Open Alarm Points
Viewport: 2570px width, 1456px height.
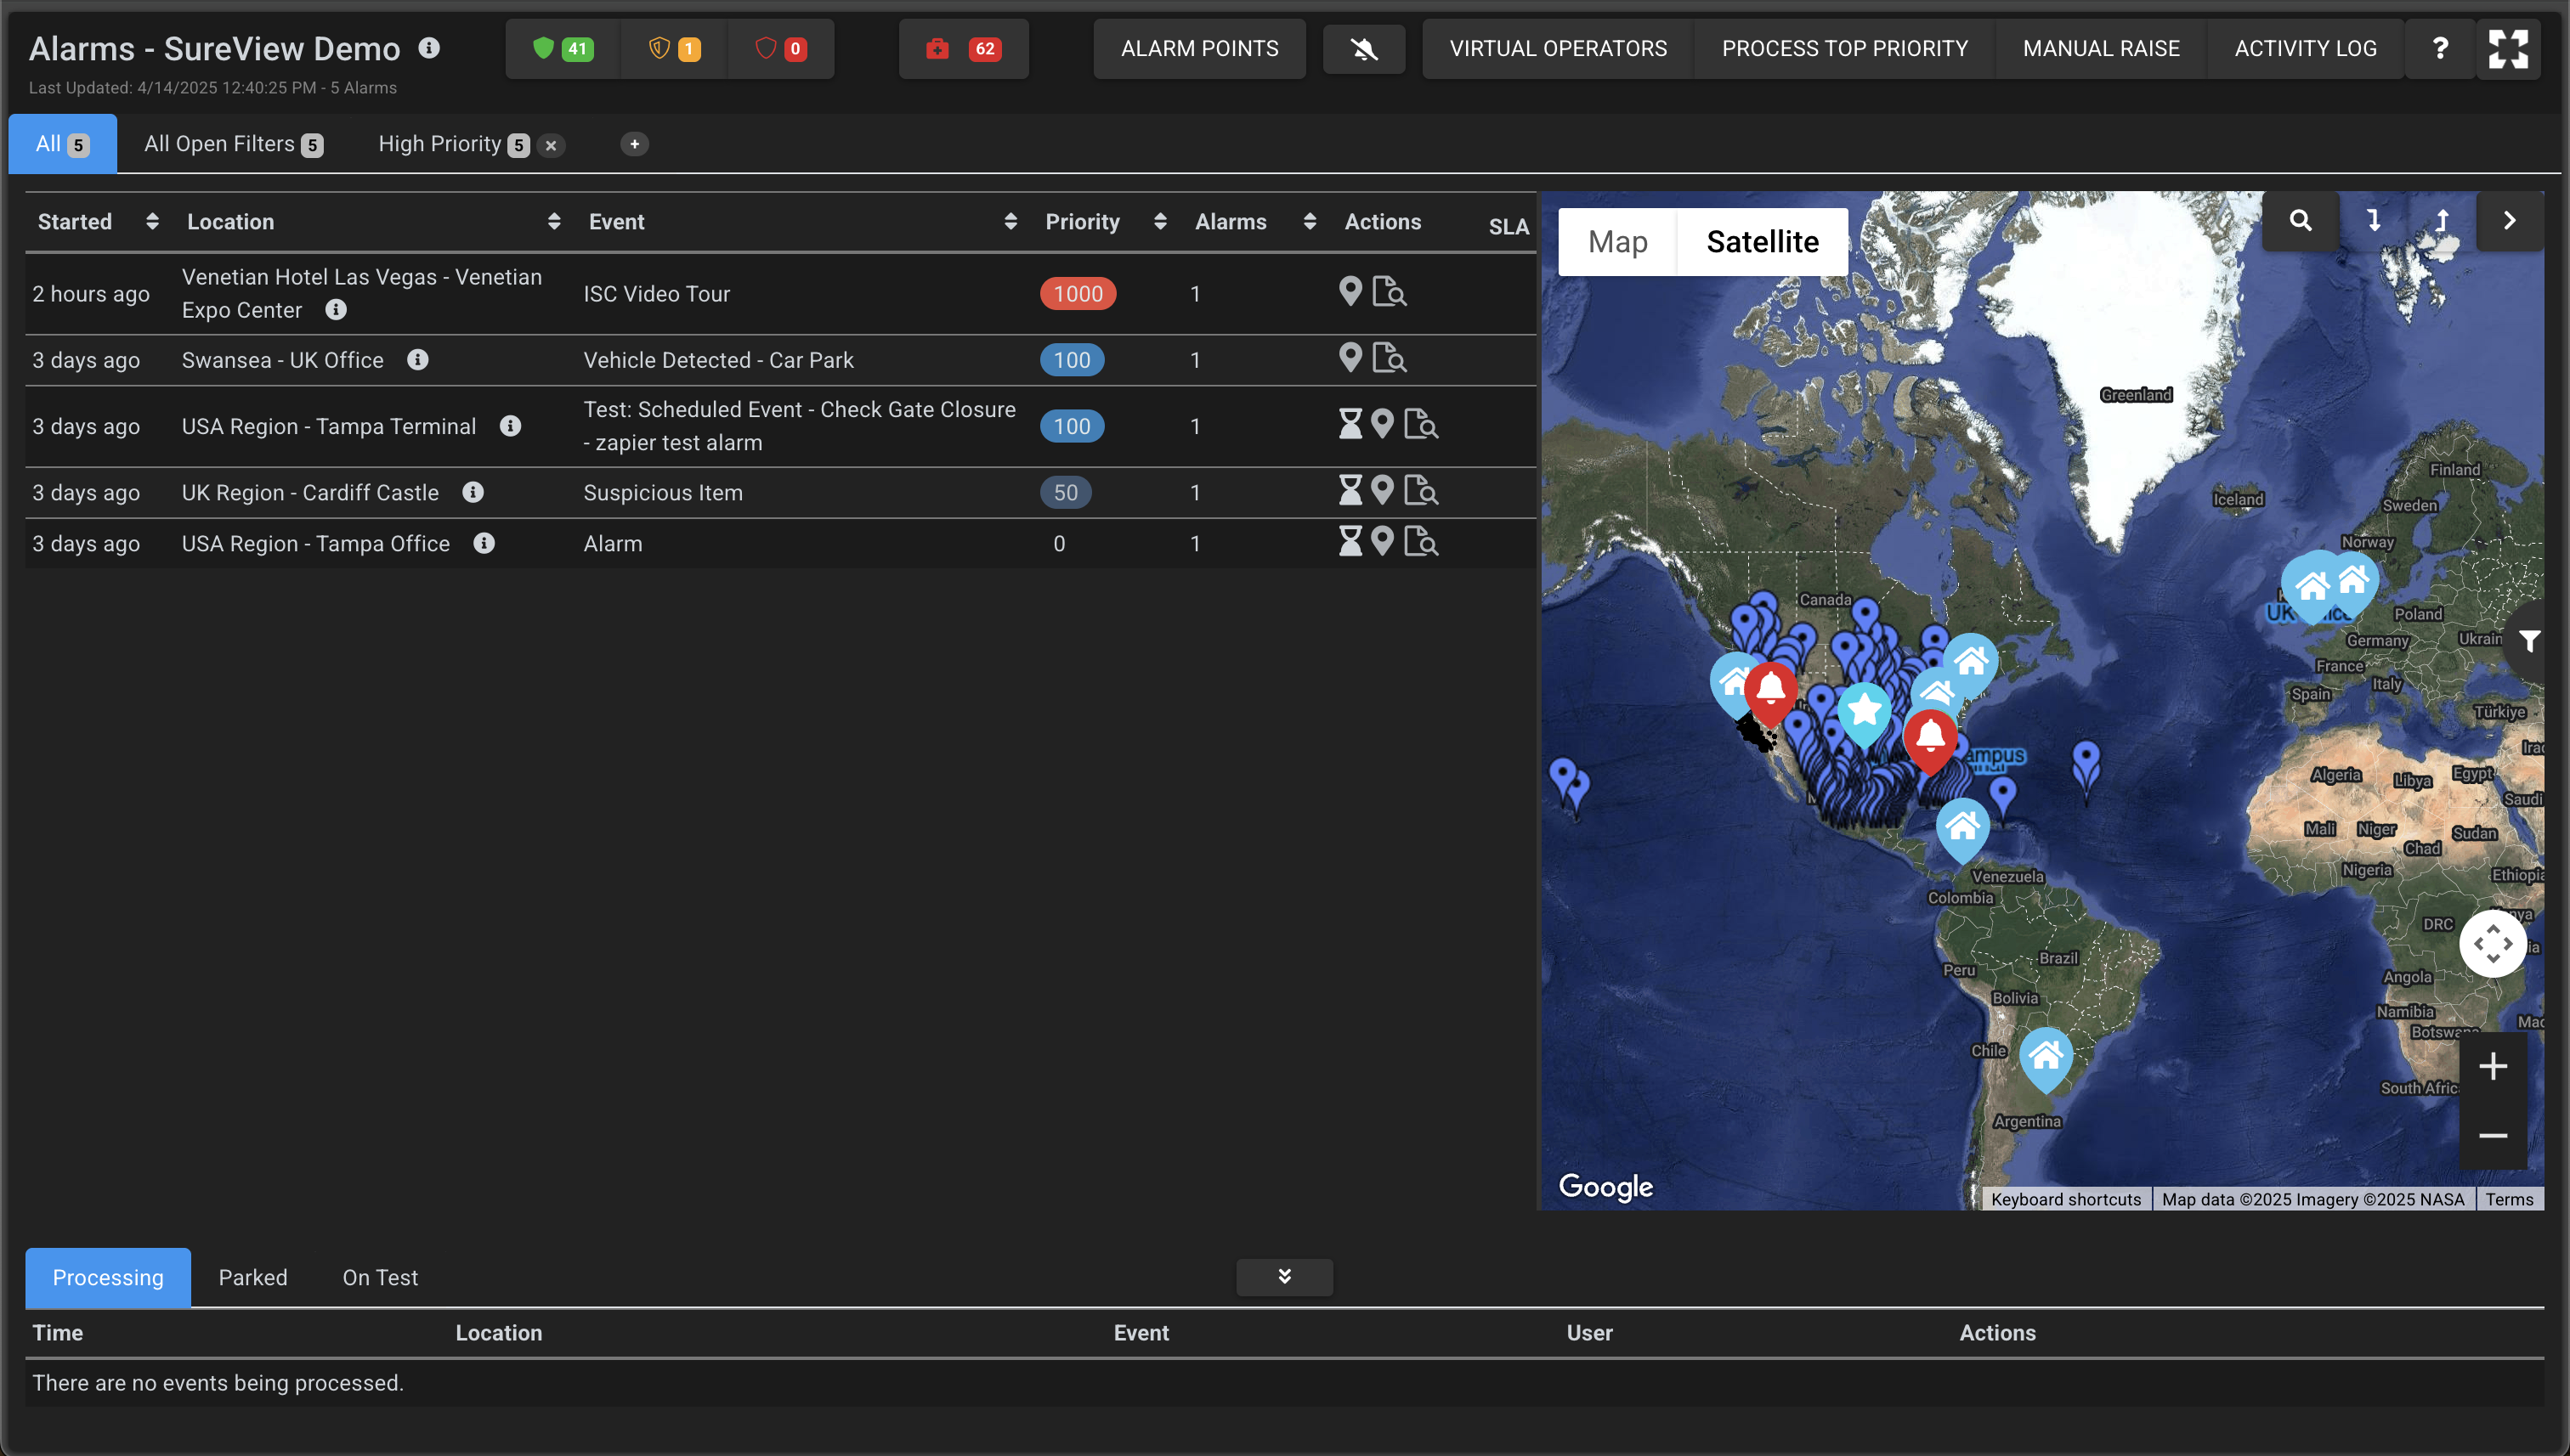coord(1199,48)
